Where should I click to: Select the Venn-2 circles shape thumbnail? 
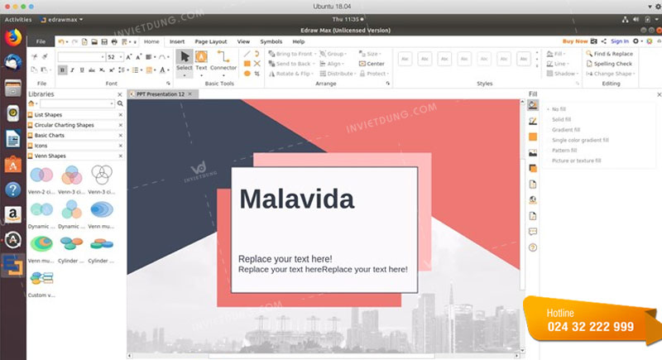point(41,175)
